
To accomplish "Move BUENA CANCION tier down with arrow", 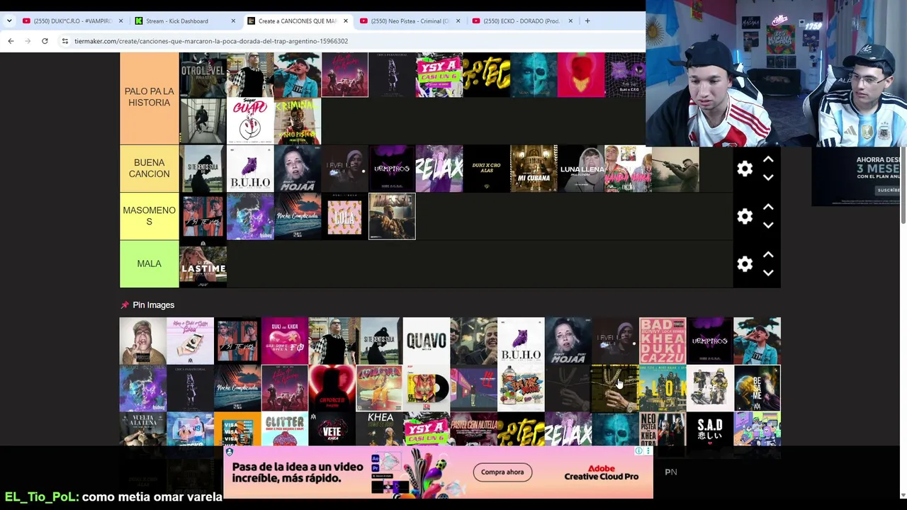I will click(x=768, y=177).
